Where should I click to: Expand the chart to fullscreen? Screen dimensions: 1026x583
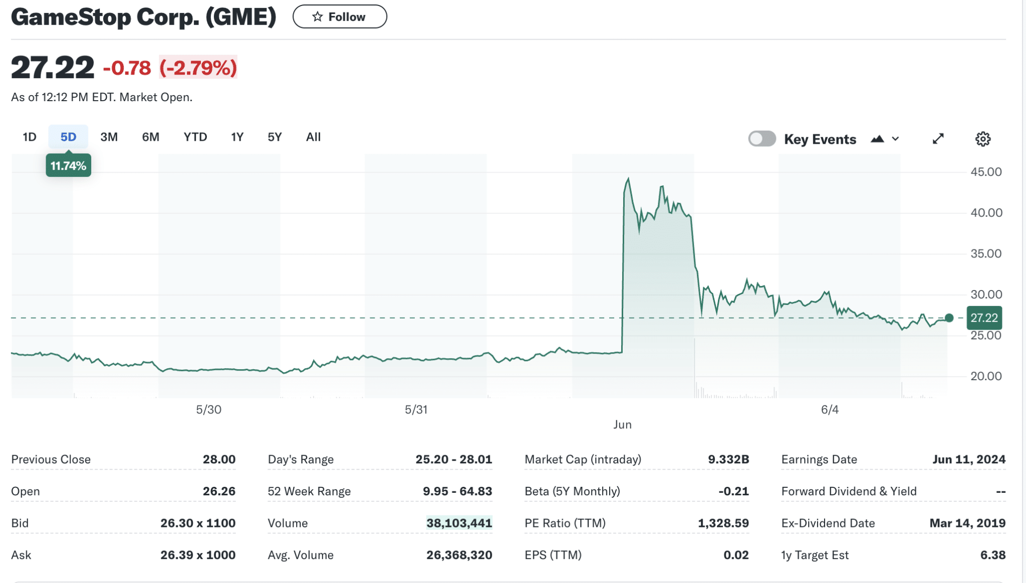(939, 139)
